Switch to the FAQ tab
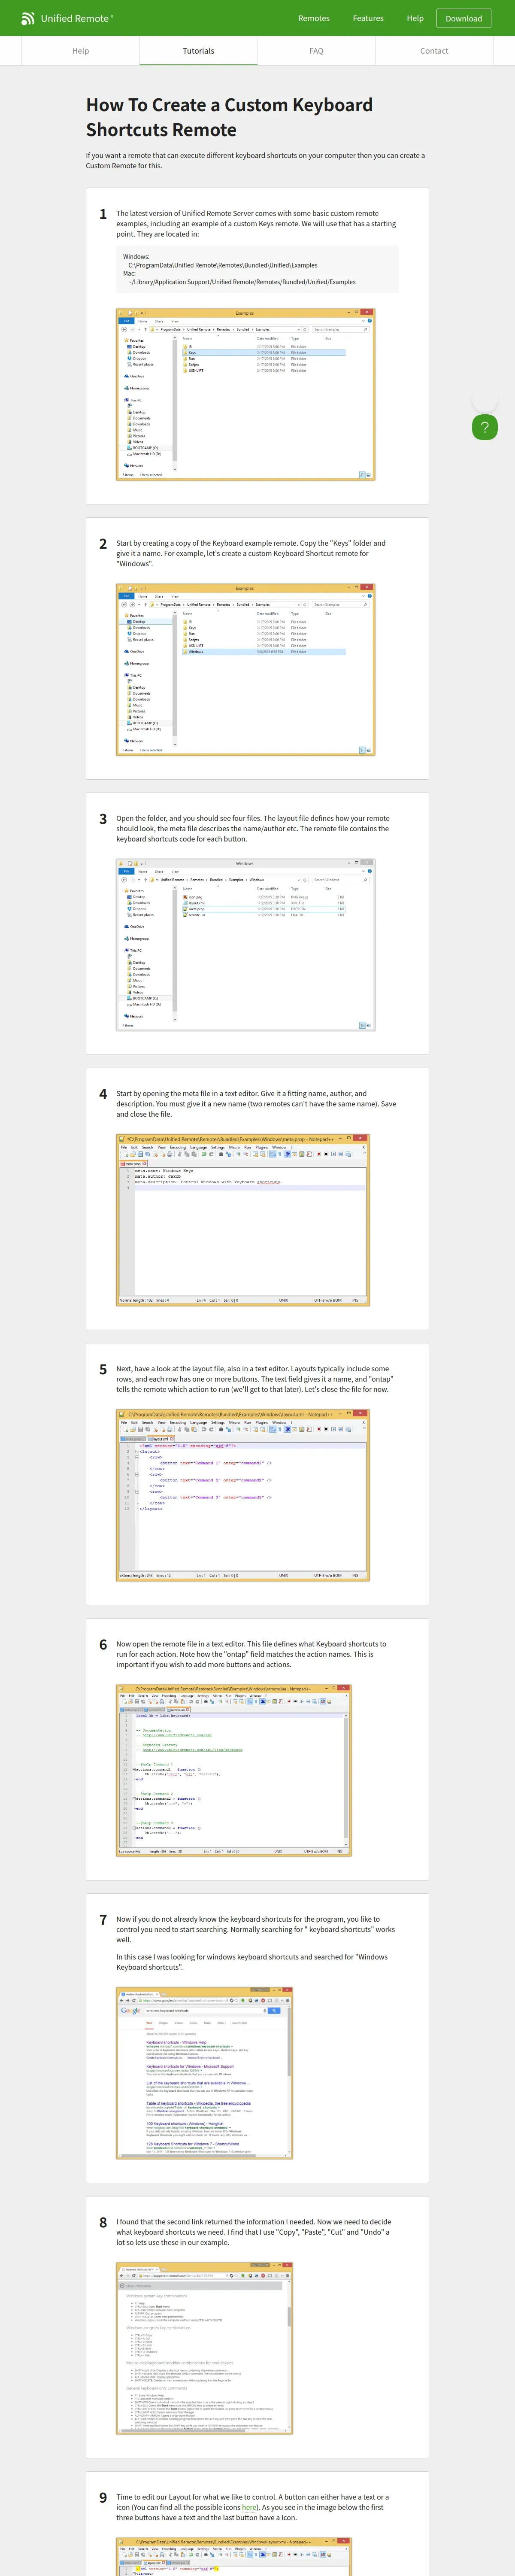The image size is (515, 2576). tap(316, 51)
